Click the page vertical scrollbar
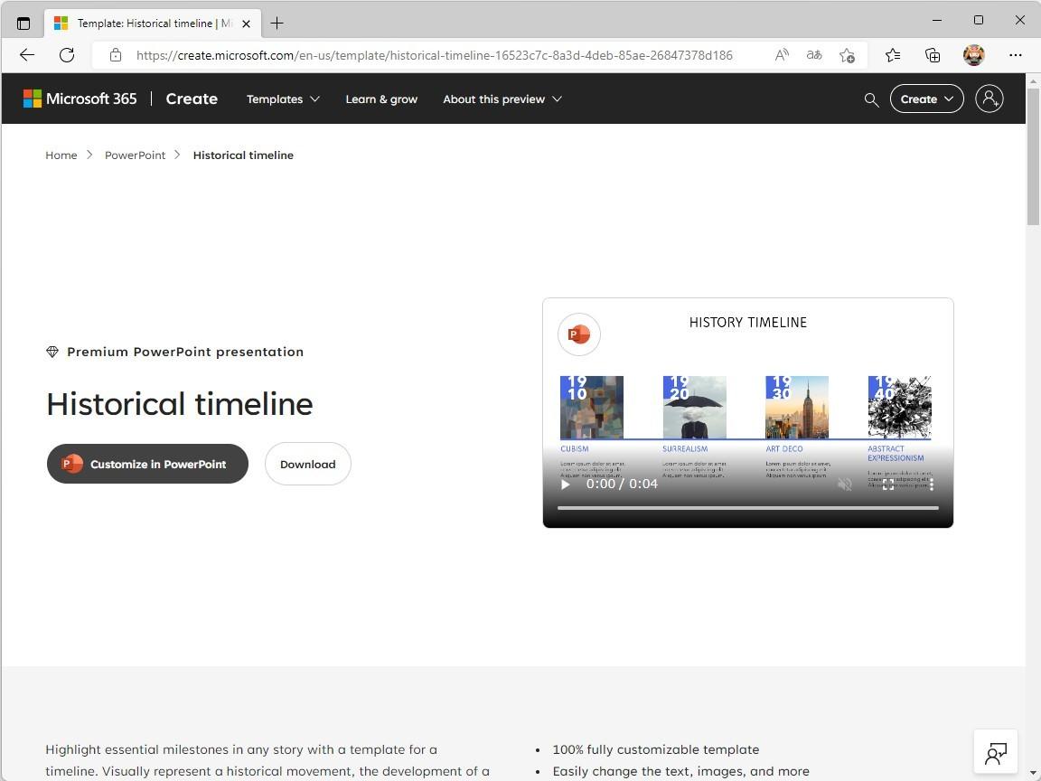Viewport: 1041px width, 781px height. [1033, 156]
